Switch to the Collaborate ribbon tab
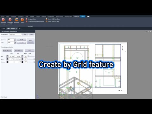Image resolution: width=152 pixels, height=114 pixels. coord(51,16)
